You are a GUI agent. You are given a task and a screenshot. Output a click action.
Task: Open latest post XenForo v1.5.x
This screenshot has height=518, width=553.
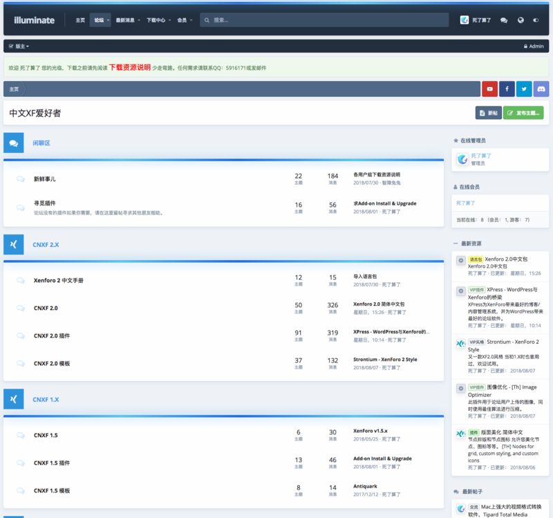371,431
